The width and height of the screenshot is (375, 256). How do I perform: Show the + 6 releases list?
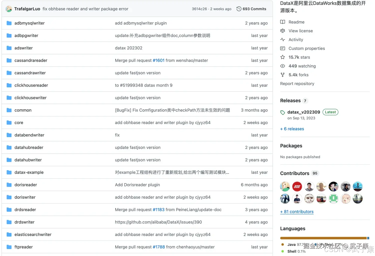pos(292,129)
